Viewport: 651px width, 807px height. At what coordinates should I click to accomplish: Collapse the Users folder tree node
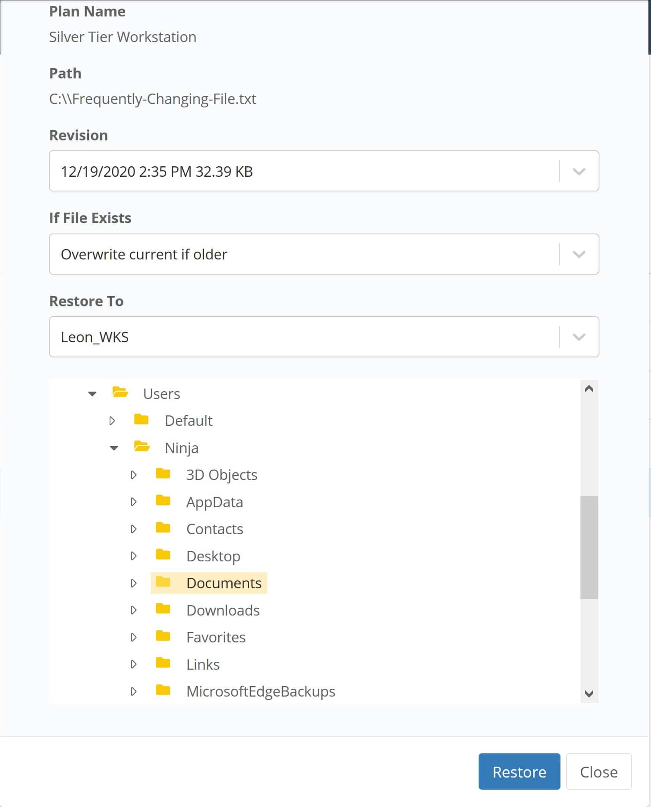pyautogui.click(x=92, y=394)
